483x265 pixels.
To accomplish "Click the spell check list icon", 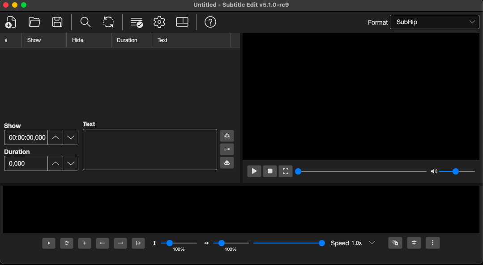I will [137, 22].
